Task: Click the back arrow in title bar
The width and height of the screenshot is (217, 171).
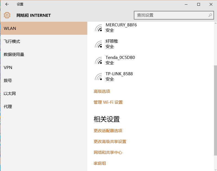Action: coord(7,4)
